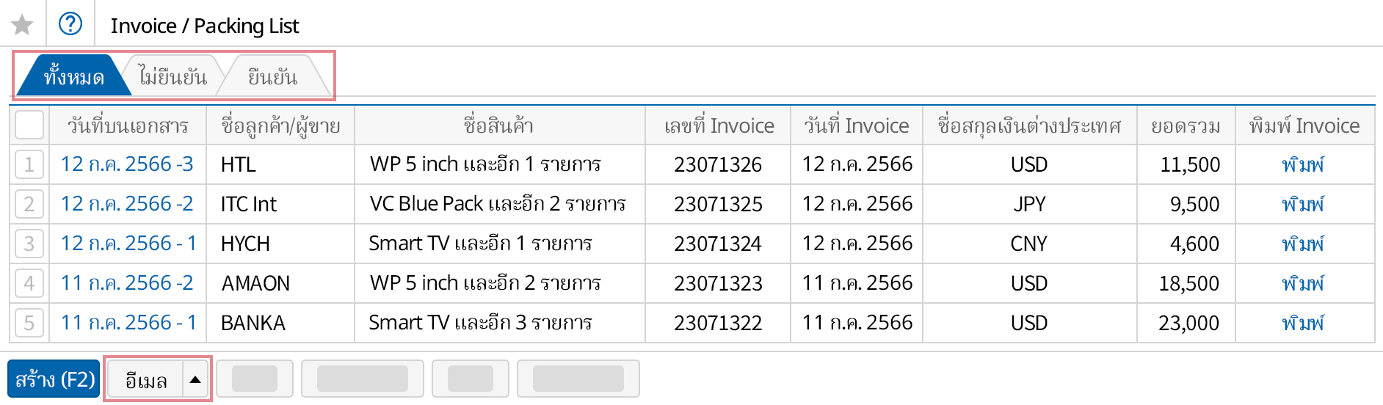
Task: Expand the อีเมล dropdown arrow
Action: [195, 379]
